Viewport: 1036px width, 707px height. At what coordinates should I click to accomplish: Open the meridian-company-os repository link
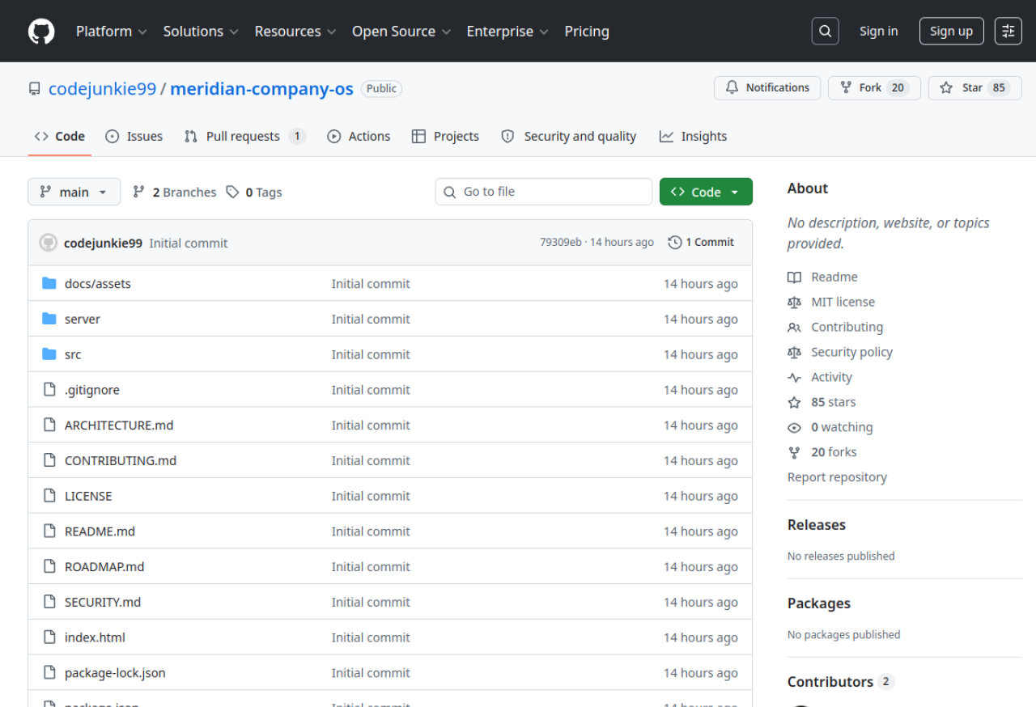pyautogui.click(x=262, y=89)
